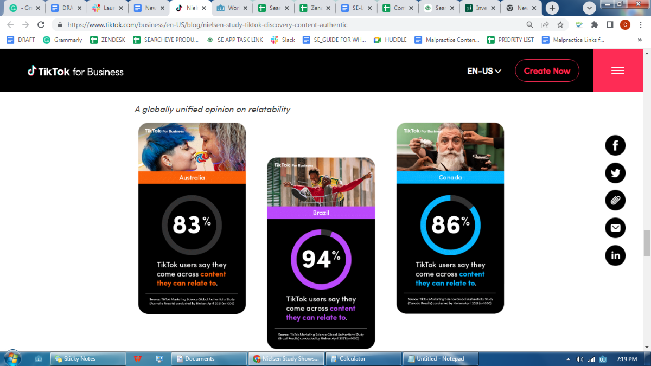Open Chrome extensions puzzle icon

pyautogui.click(x=595, y=25)
